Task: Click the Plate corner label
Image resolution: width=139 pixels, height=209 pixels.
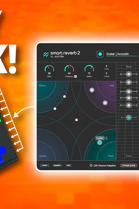Action: pos(111,156)
